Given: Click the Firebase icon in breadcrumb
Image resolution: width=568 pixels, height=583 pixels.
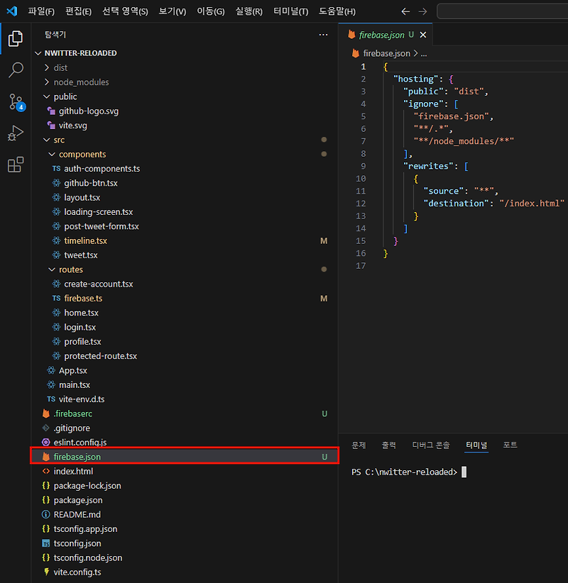Looking at the screenshot, I should click(x=356, y=53).
